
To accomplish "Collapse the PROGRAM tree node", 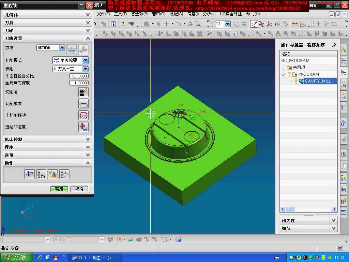I will point(283,74).
